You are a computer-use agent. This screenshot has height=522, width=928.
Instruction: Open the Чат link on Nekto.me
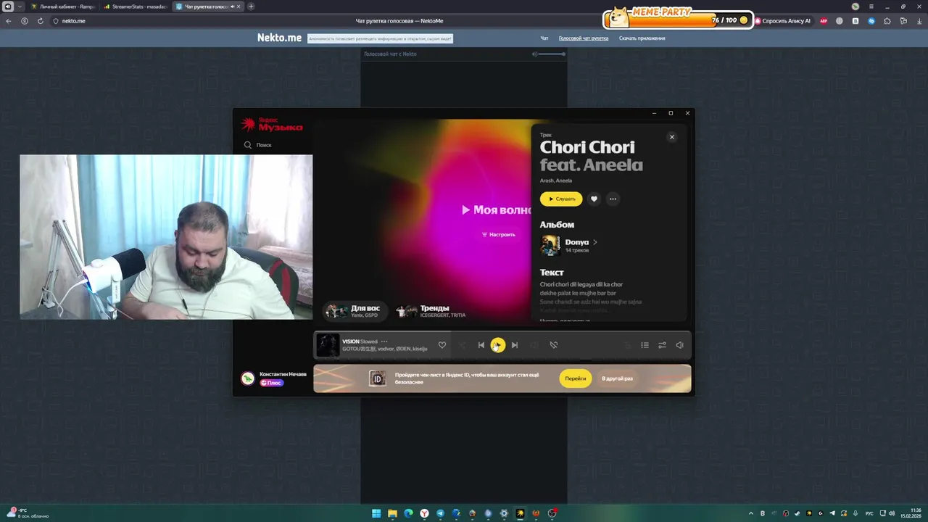point(544,38)
